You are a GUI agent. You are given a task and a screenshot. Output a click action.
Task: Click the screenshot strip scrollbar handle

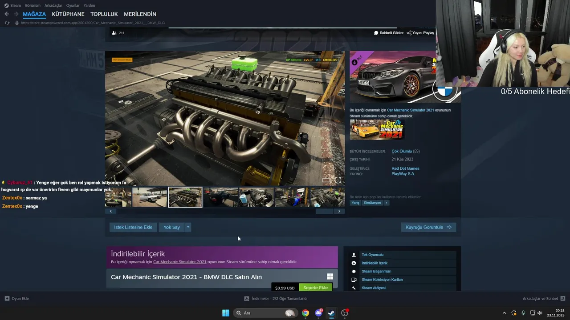pyautogui.click(x=324, y=211)
